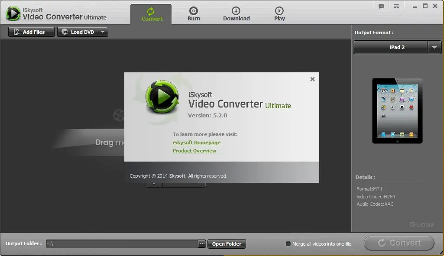The image size is (444, 256).
Task: Click the copyright 2014 iSkysoft text
Action: pos(178,176)
